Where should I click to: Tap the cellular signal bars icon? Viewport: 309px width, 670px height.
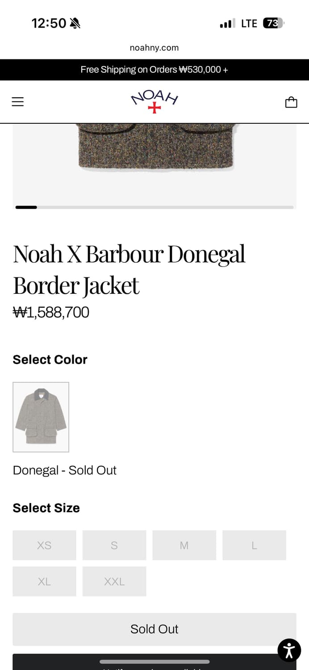pyautogui.click(x=227, y=23)
